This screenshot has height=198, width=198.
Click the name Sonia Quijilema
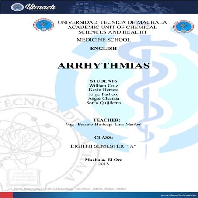[x=104, y=103]
